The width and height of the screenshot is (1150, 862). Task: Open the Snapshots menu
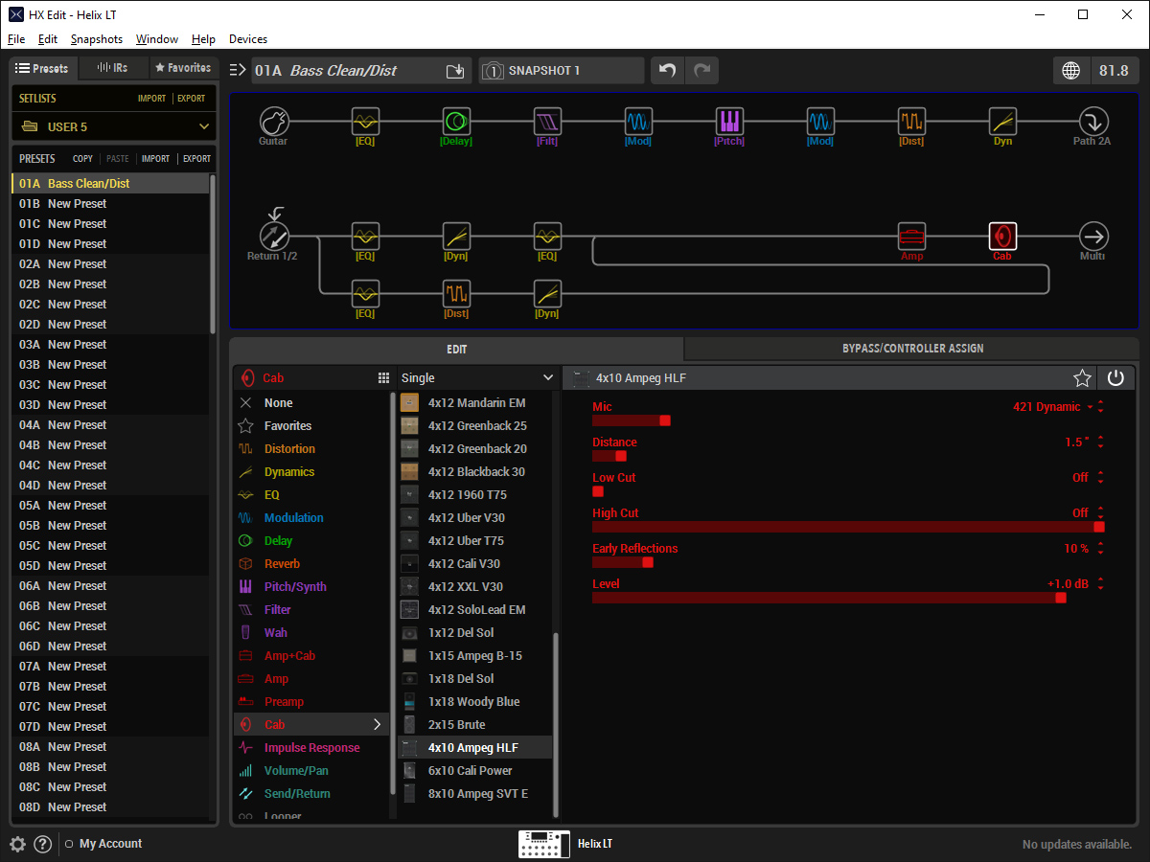[x=97, y=39]
